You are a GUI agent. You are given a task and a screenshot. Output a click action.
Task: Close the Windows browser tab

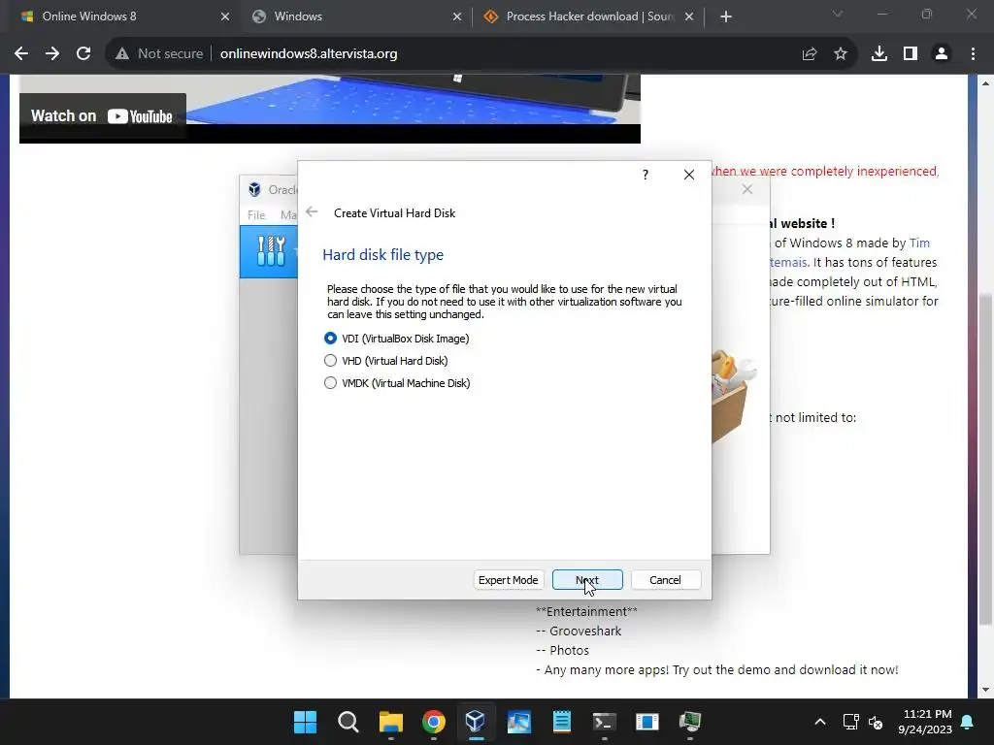click(x=457, y=16)
